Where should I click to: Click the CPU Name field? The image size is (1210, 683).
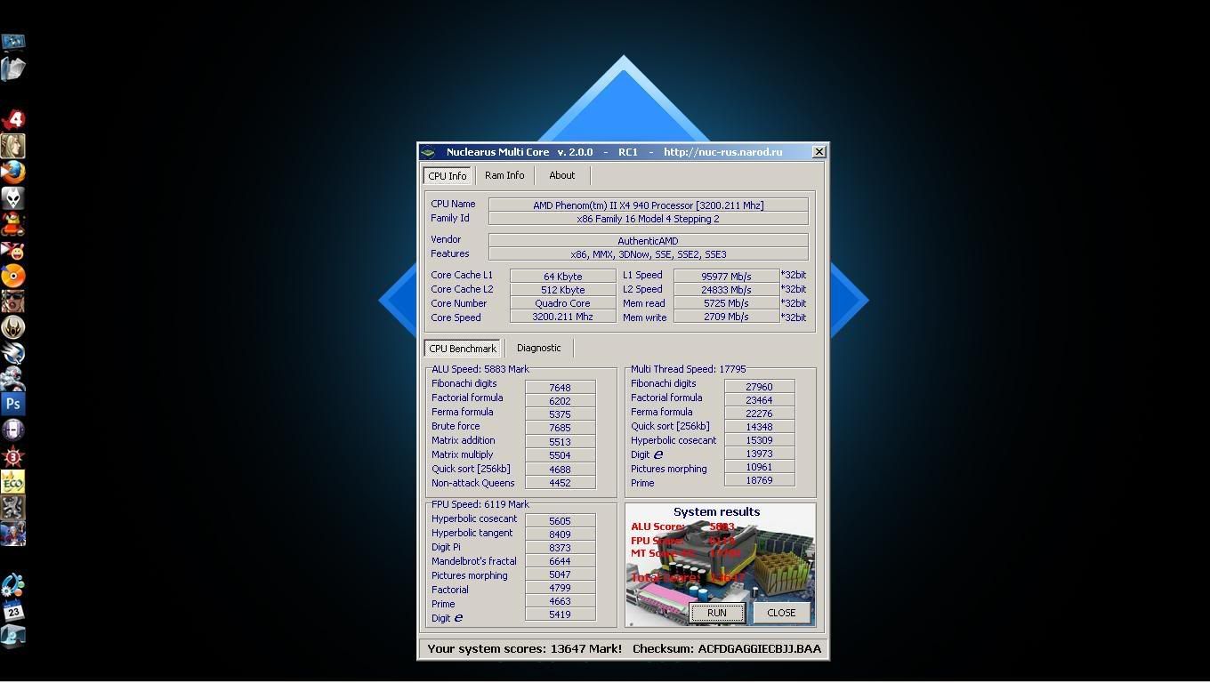pyautogui.click(x=648, y=205)
